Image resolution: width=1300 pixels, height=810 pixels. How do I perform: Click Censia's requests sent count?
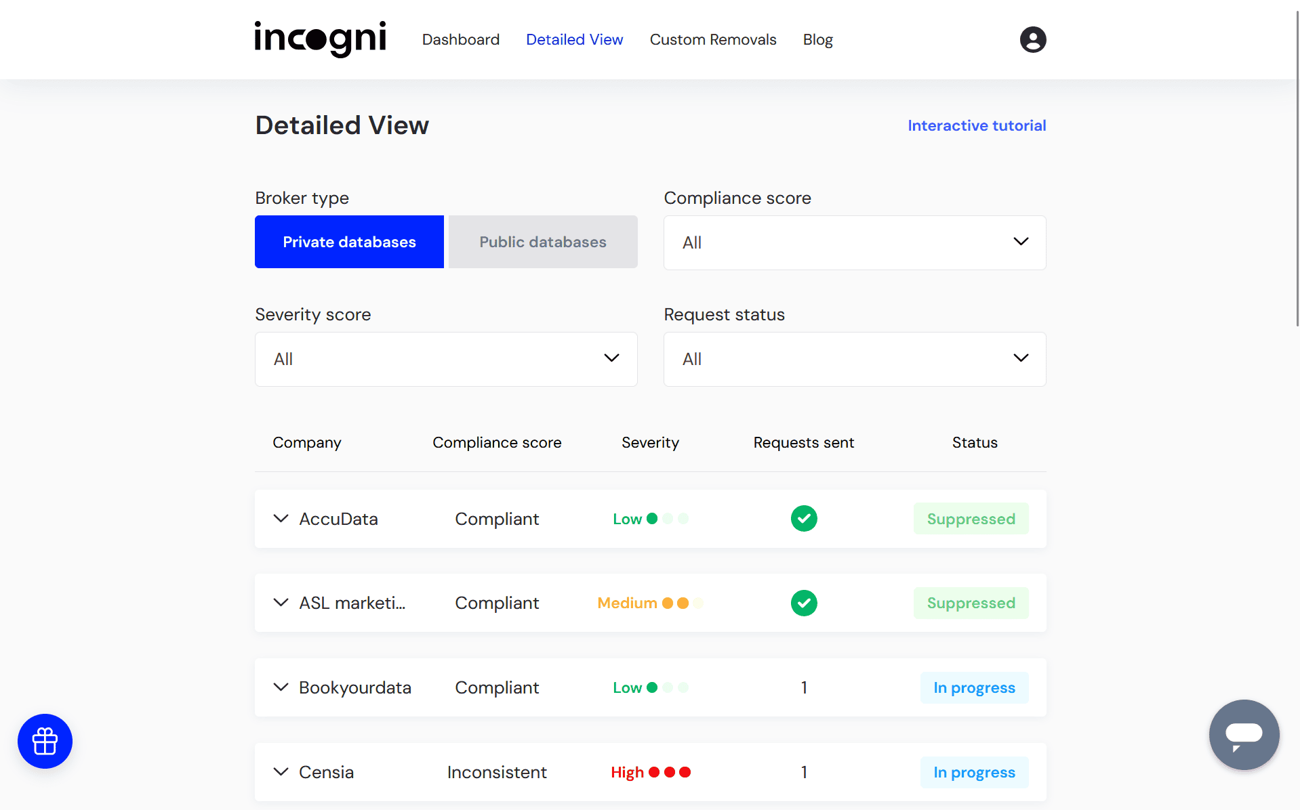pos(804,772)
